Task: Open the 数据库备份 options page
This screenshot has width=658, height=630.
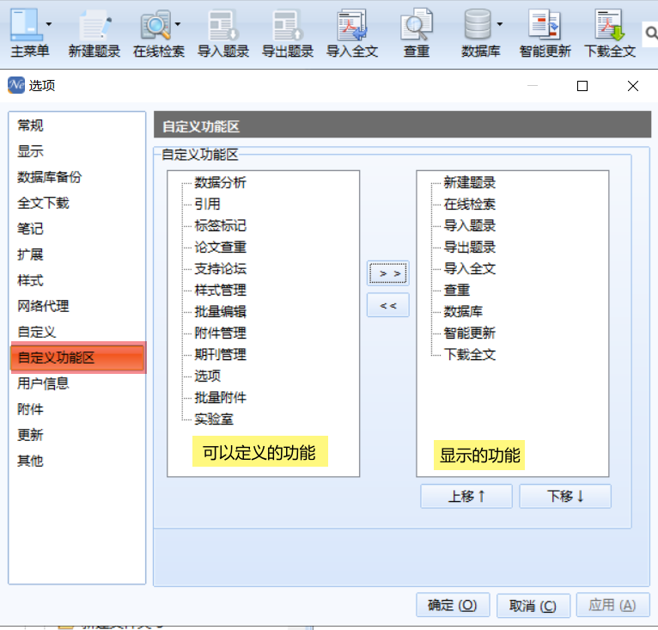Action: pos(50,177)
